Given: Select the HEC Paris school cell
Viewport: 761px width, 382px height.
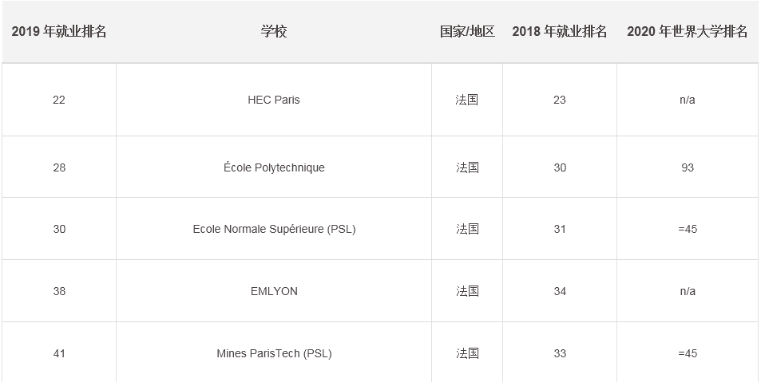Looking at the screenshot, I should click(x=274, y=100).
